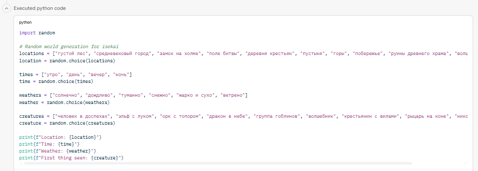Screen dimensions: 478x171
Task: Click the string "поле битвы"
Action: tap(223, 54)
